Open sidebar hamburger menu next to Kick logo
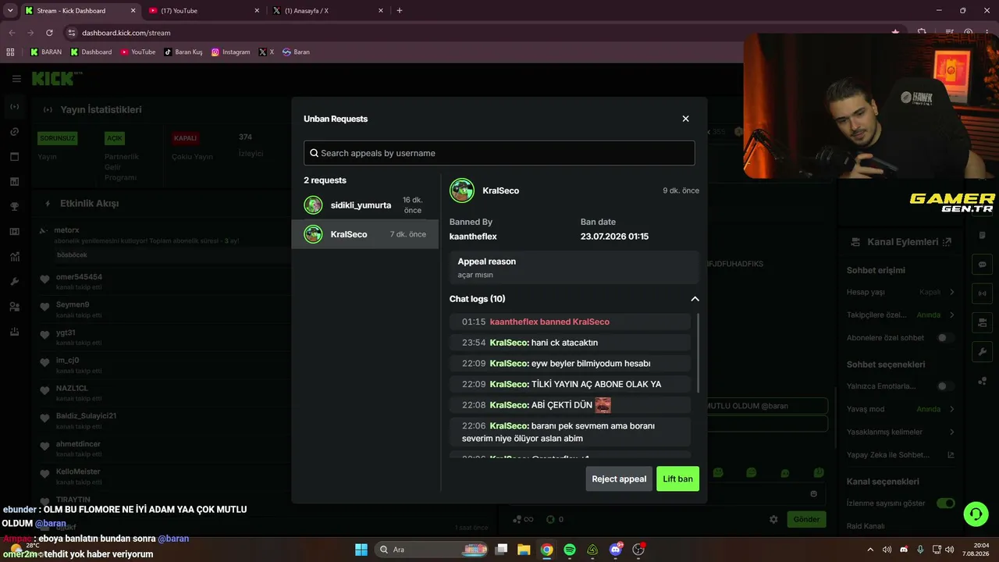Screen dimensions: 999x562 click(x=16, y=79)
